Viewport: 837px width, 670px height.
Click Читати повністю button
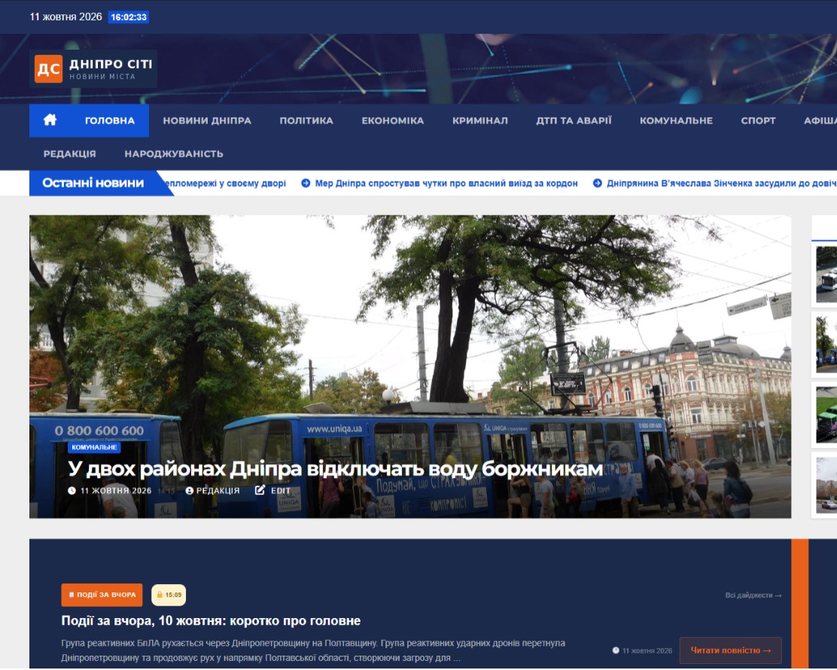(731, 650)
